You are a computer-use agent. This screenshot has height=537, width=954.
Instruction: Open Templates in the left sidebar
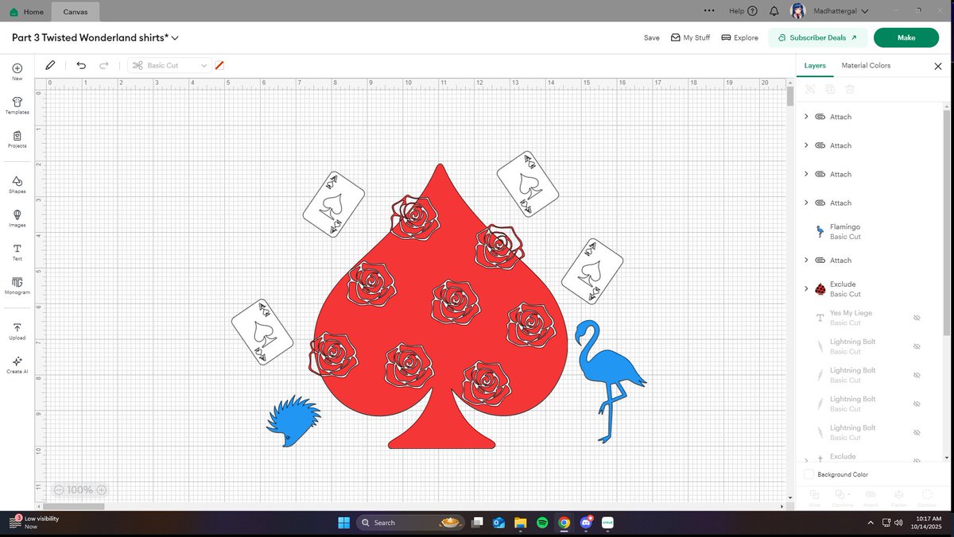pyautogui.click(x=17, y=106)
